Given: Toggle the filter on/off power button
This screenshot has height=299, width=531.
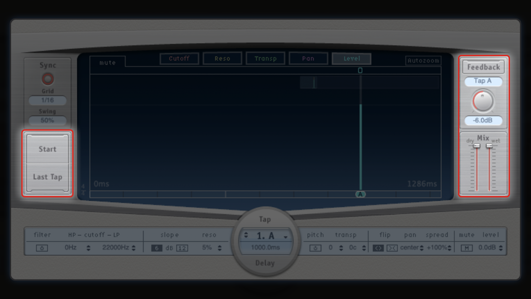Looking at the screenshot, I should (x=42, y=248).
